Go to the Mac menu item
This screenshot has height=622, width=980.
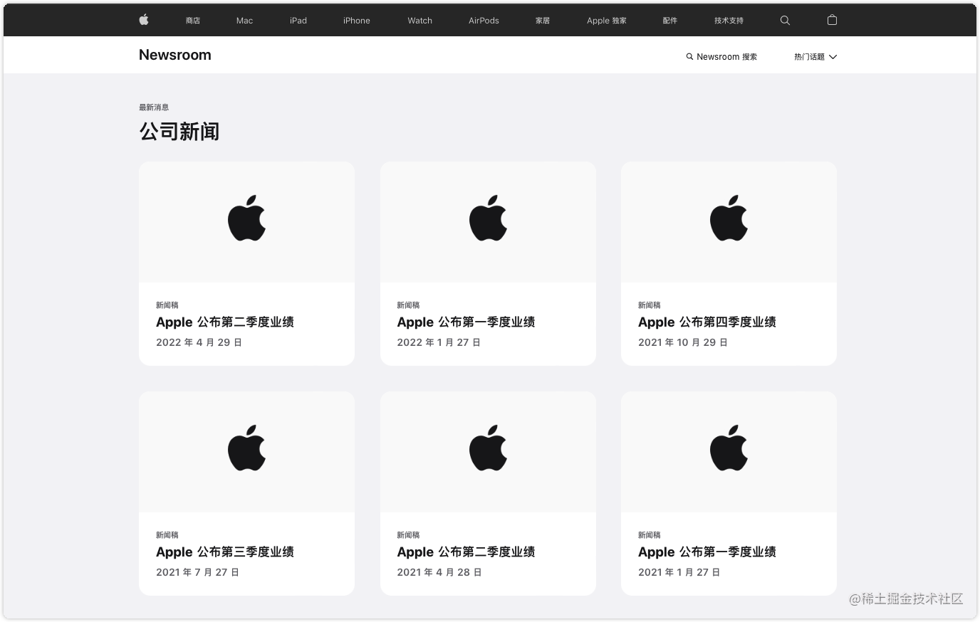244,21
